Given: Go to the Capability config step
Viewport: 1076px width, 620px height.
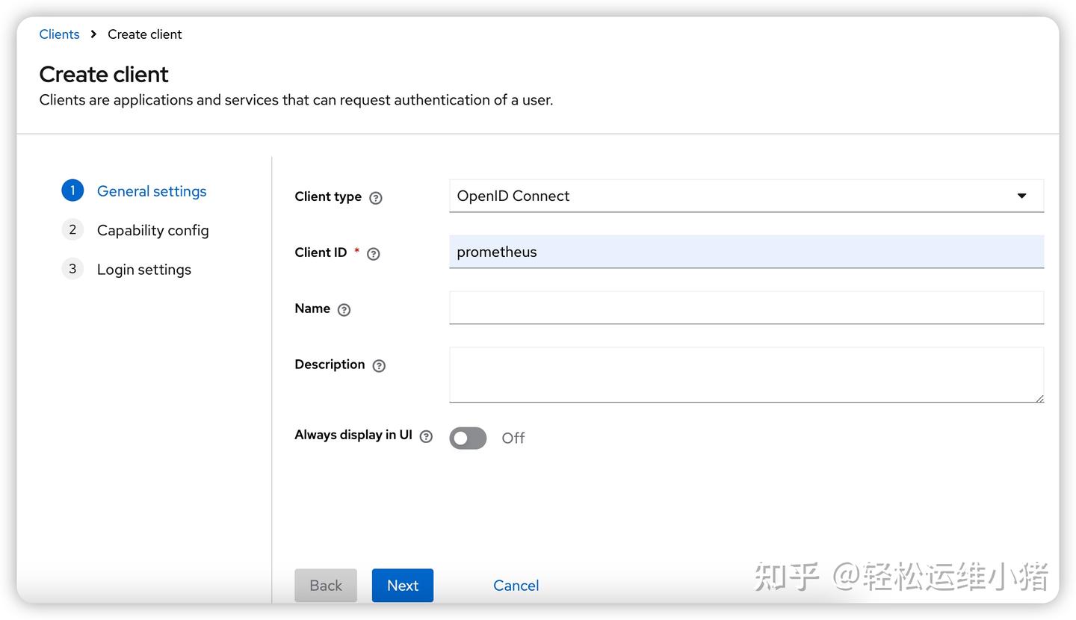Looking at the screenshot, I should click(152, 230).
